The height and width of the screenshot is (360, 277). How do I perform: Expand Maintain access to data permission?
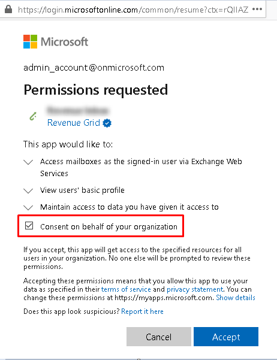click(x=28, y=207)
